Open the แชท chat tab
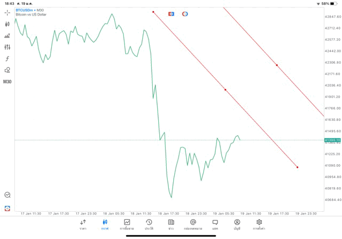The height and width of the screenshot is (239, 342). pos(215,225)
